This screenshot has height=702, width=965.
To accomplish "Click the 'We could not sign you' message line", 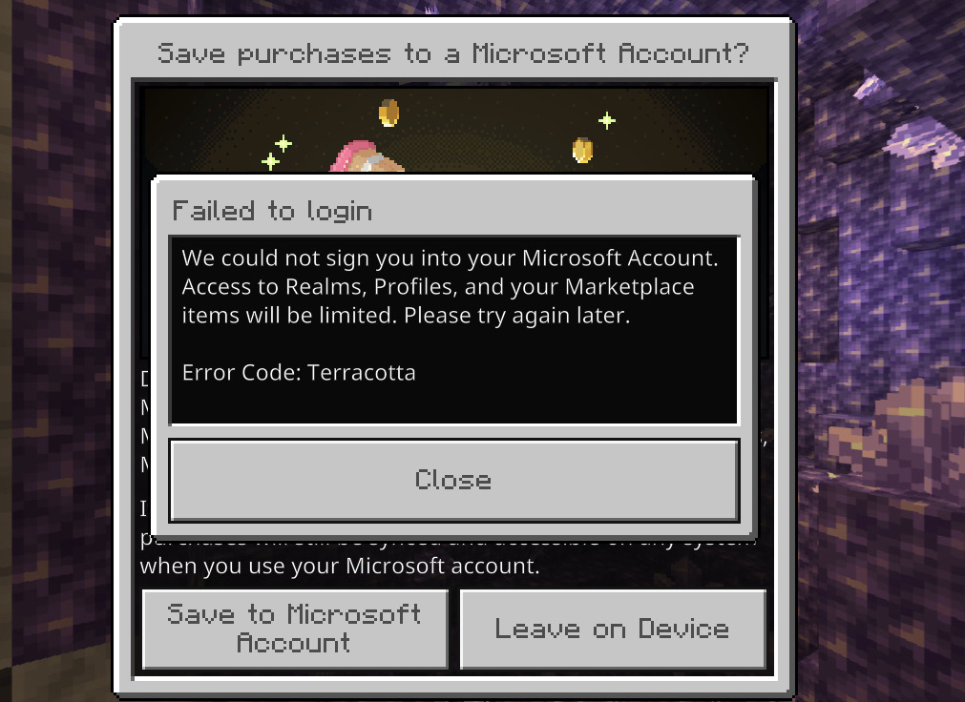I will [x=450, y=258].
